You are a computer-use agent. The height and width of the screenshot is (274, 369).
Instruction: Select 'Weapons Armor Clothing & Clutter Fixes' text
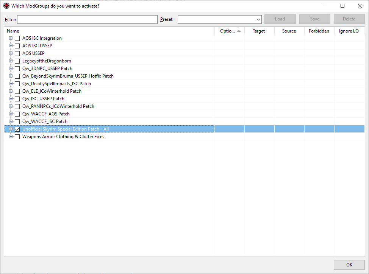point(63,137)
